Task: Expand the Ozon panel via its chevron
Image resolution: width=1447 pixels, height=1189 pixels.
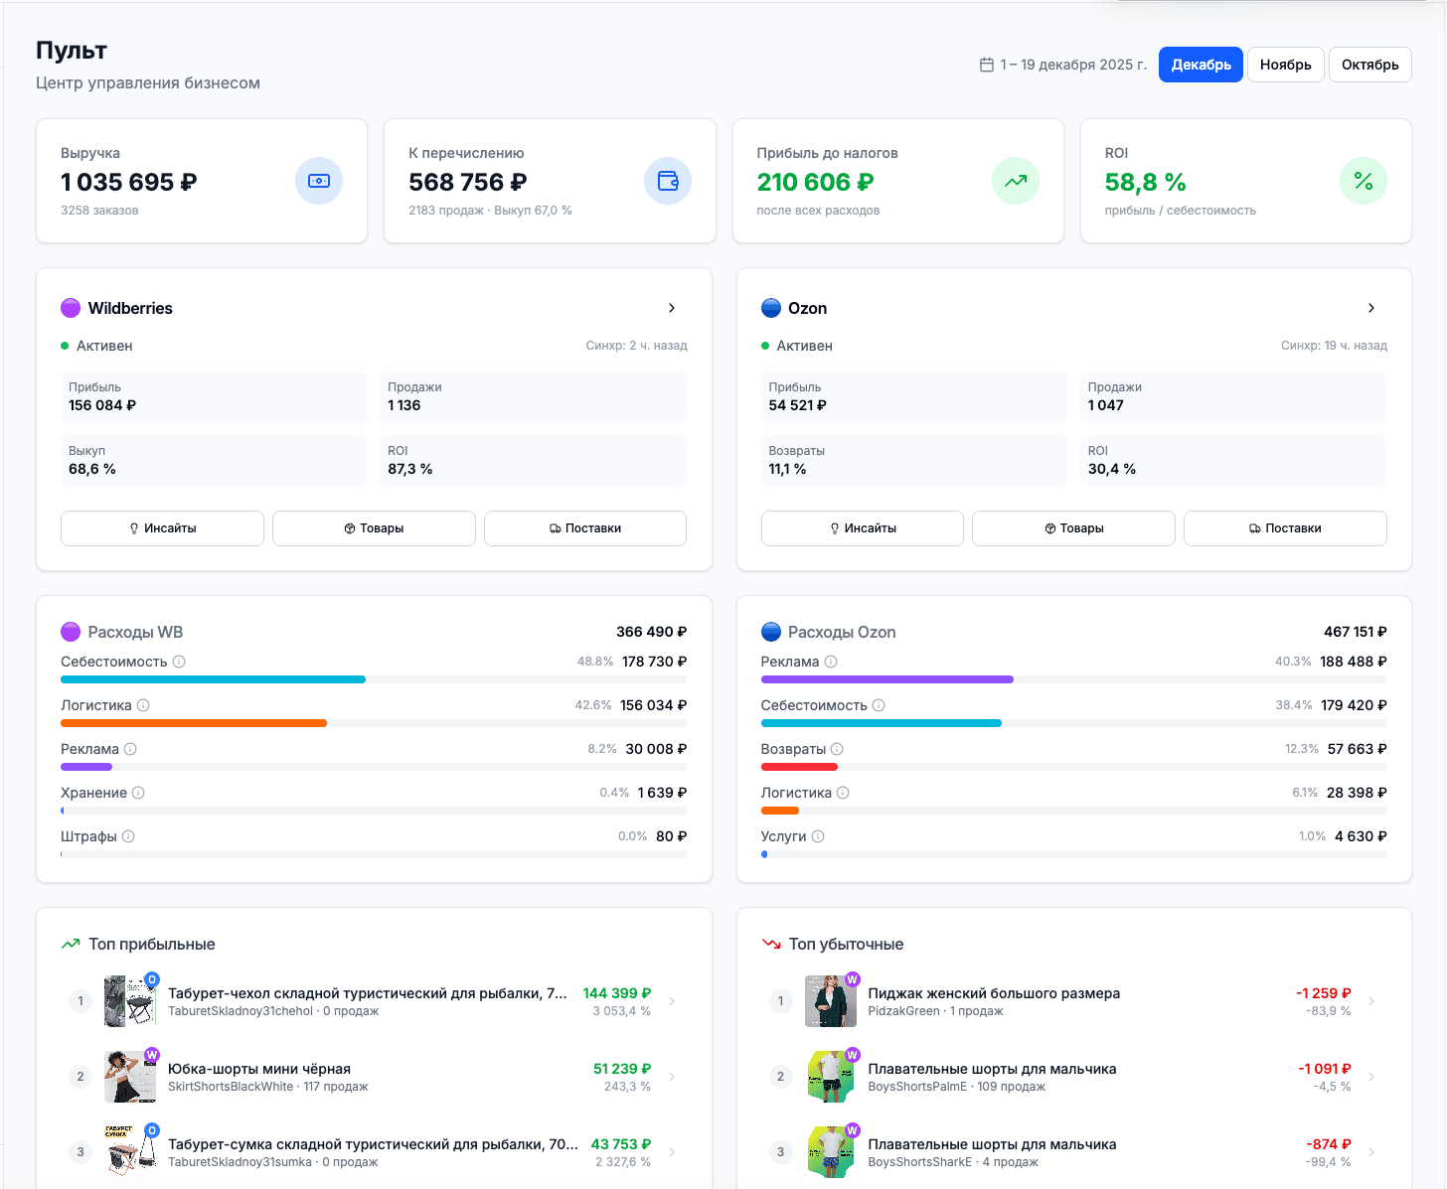Action: 1370,308
